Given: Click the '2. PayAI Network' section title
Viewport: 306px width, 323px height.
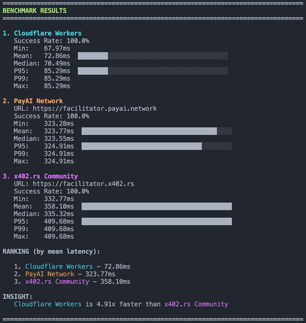Looking at the screenshot, I should [x=33, y=101].
